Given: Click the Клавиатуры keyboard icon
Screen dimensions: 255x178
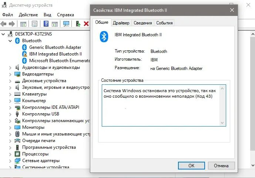Looking at the screenshot, I should click(17, 94).
